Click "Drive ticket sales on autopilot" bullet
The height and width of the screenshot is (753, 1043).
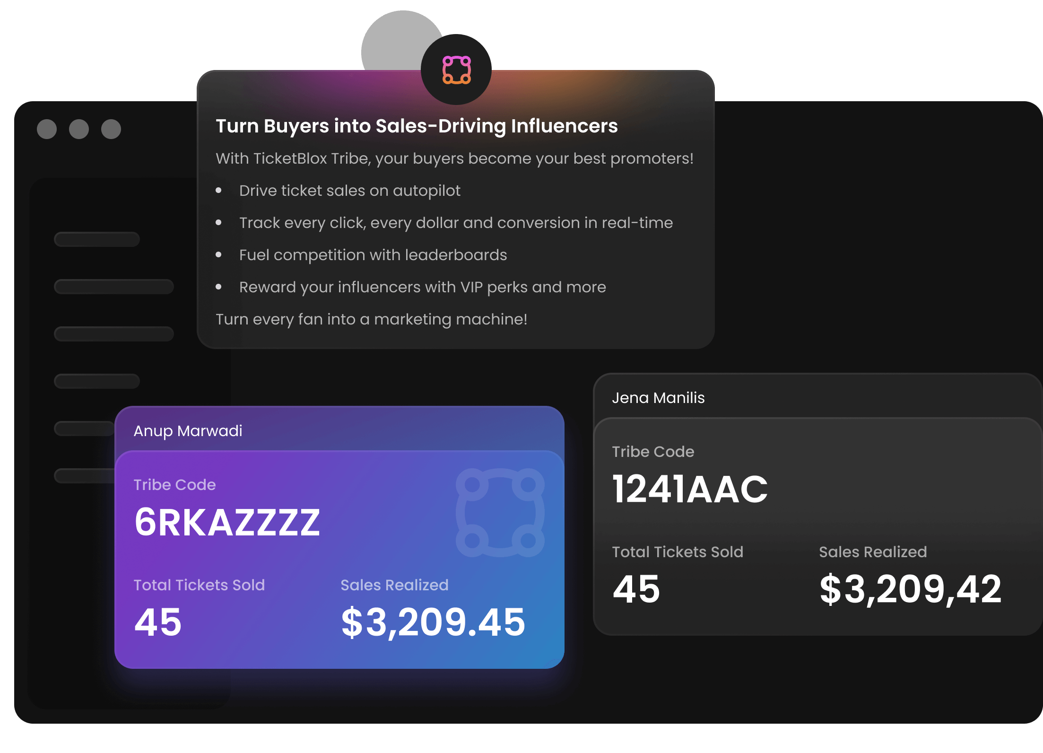pos(349,191)
